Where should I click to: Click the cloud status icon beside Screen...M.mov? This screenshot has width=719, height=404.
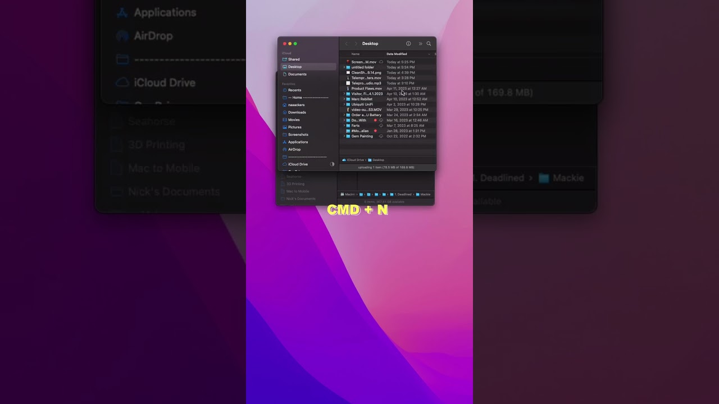(381, 62)
